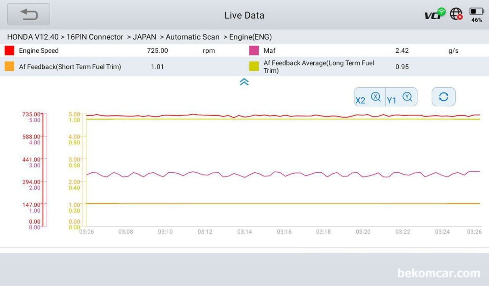Click the globe network error icon
Viewport: 489px width, 286px height.
456,14
